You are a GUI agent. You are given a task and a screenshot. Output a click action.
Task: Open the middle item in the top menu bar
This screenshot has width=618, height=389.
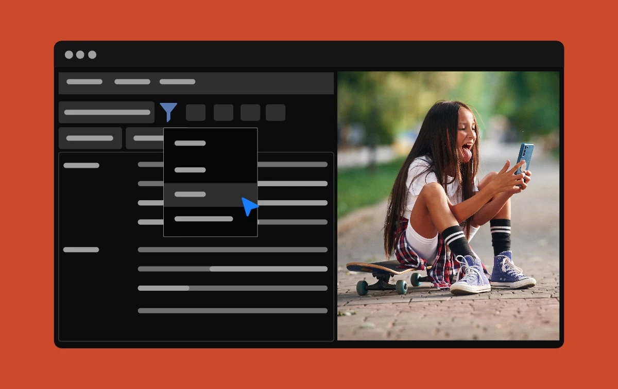tap(132, 81)
